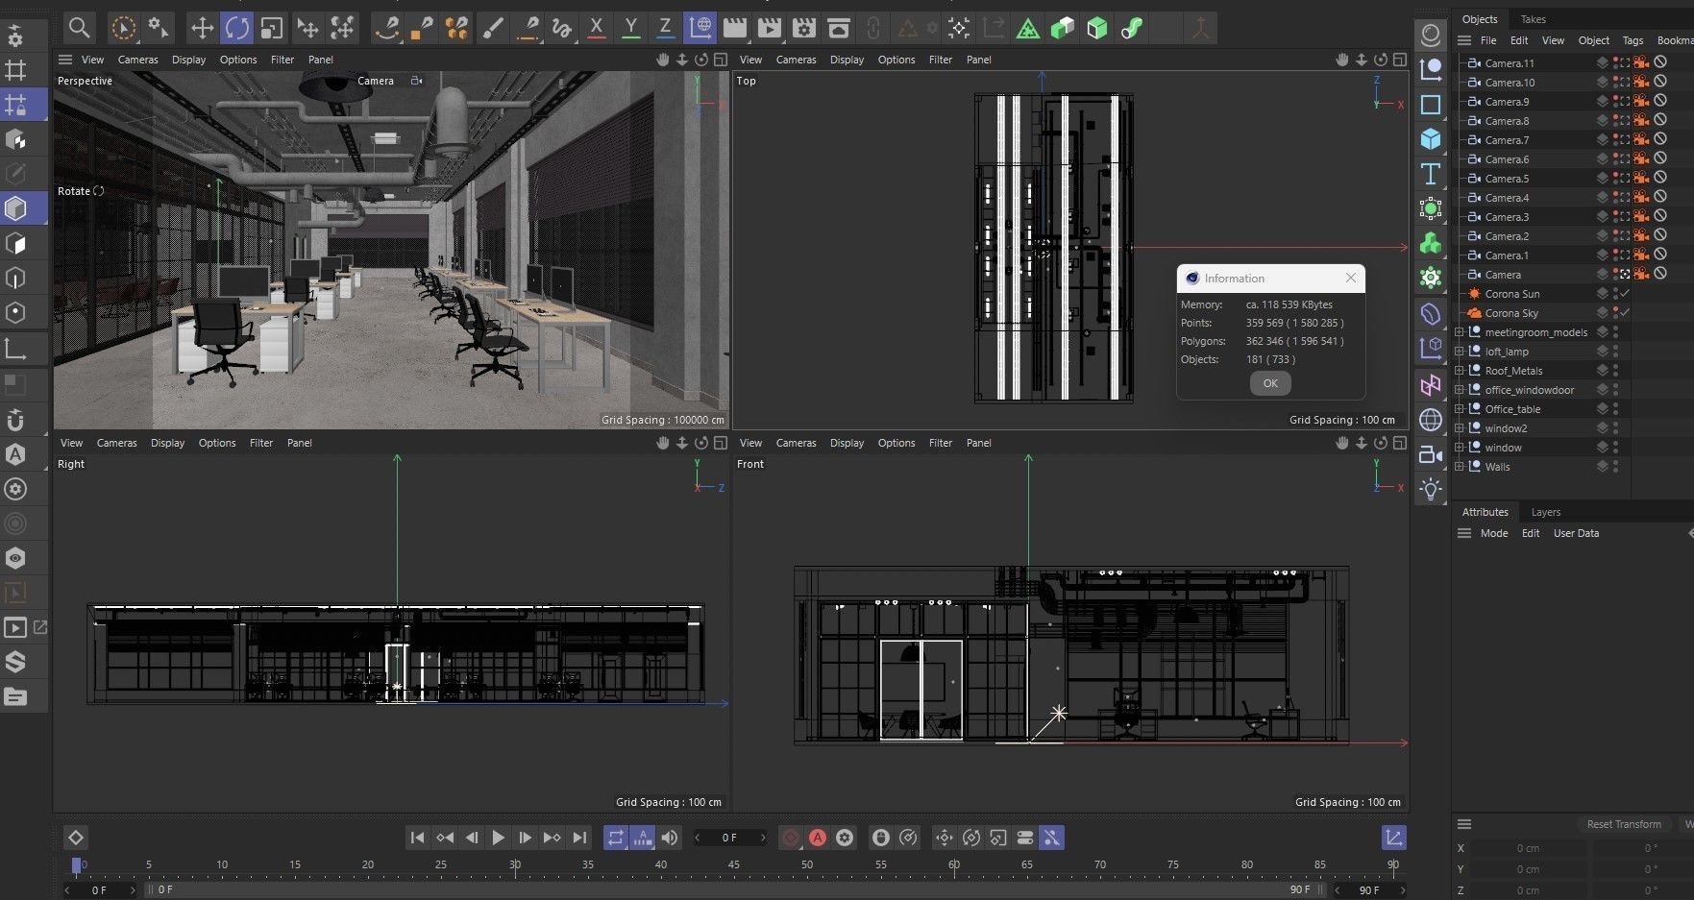
Task: Open Edit Render Settings gear clapperboard
Action: 804,28
